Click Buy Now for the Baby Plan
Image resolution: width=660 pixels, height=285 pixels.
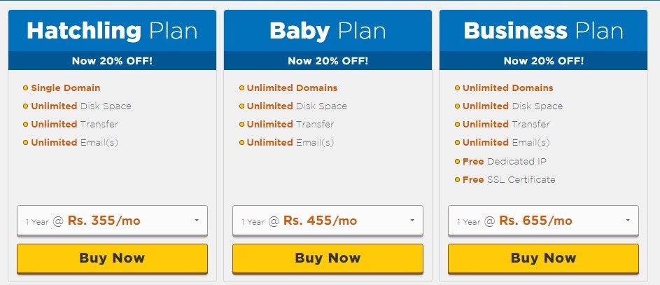click(x=328, y=258)
